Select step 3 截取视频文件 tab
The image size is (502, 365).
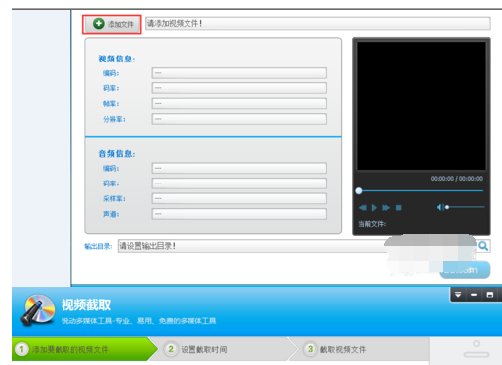[360, 349]
